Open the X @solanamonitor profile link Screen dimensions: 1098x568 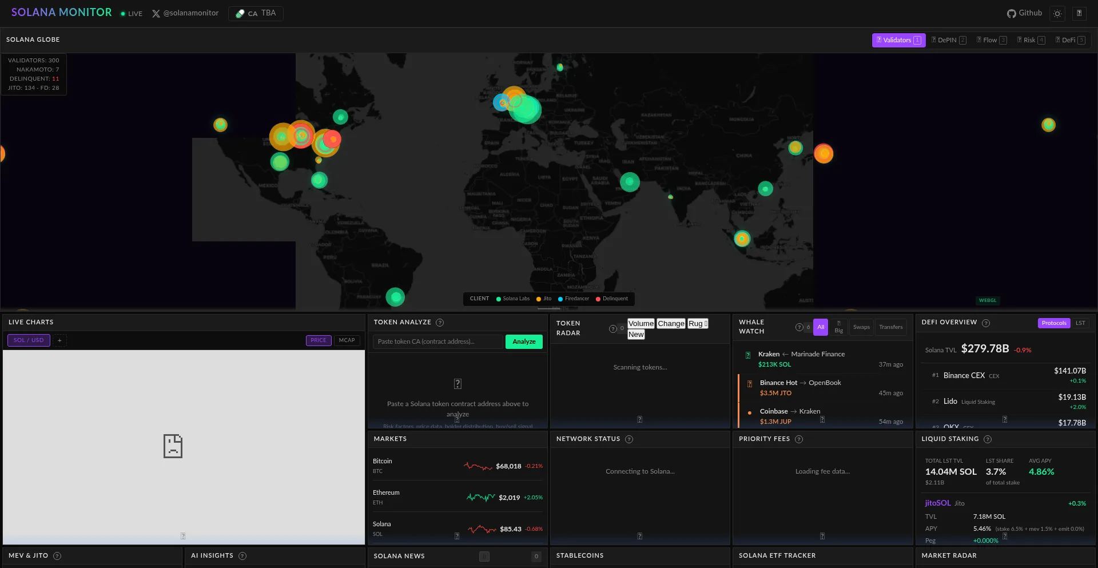(185, 13)
